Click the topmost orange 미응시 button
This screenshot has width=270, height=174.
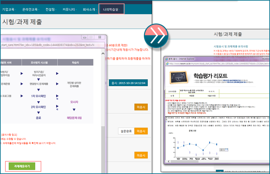pyautogui.click(x=141, y=107)
